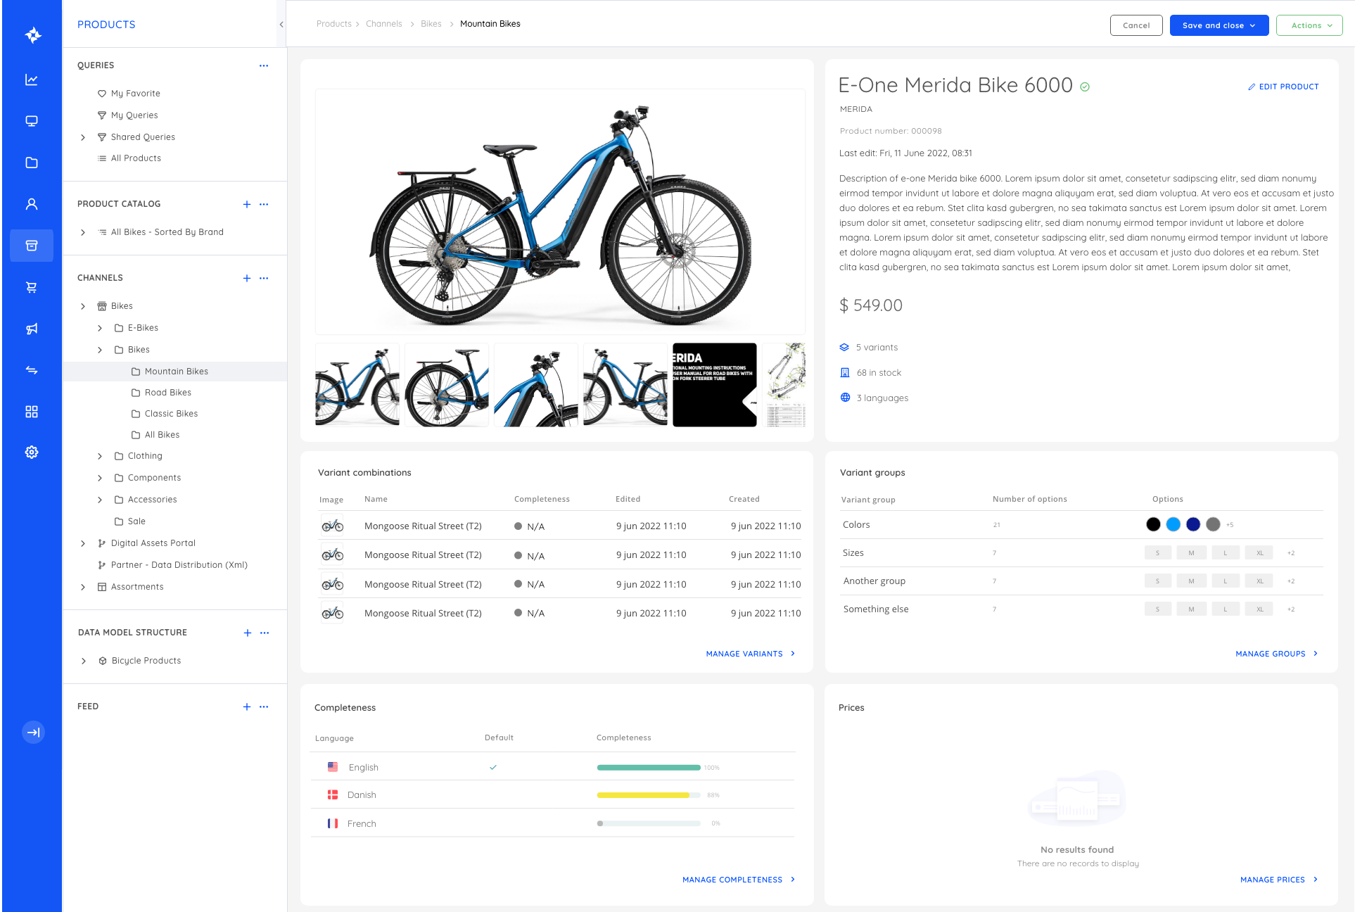Select XL option in Sizes row

point(1259,553)
